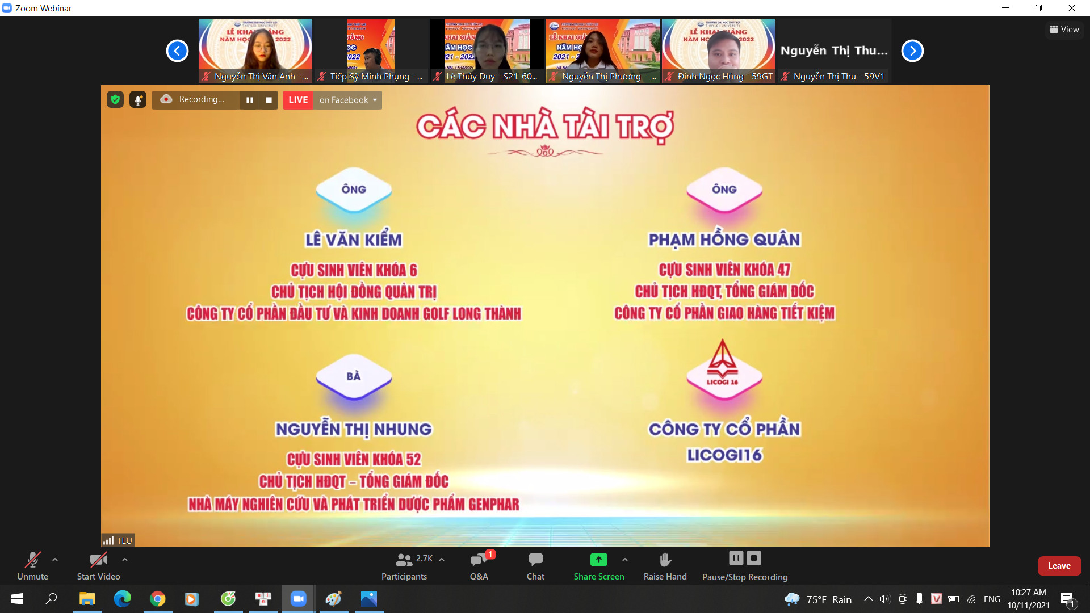This screenshot has height=613, width=1090.
Task: Expand video options arrow beside Start Video
Action: point(125,560)
